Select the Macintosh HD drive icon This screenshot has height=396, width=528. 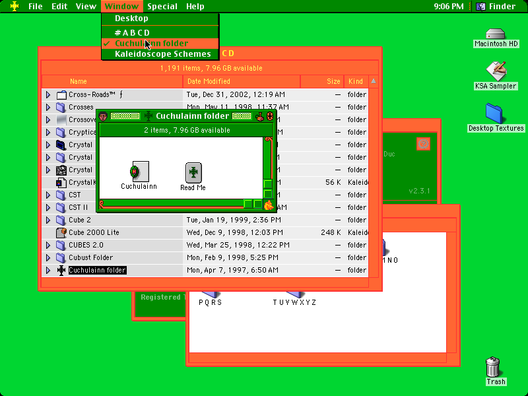click(496, 34)
